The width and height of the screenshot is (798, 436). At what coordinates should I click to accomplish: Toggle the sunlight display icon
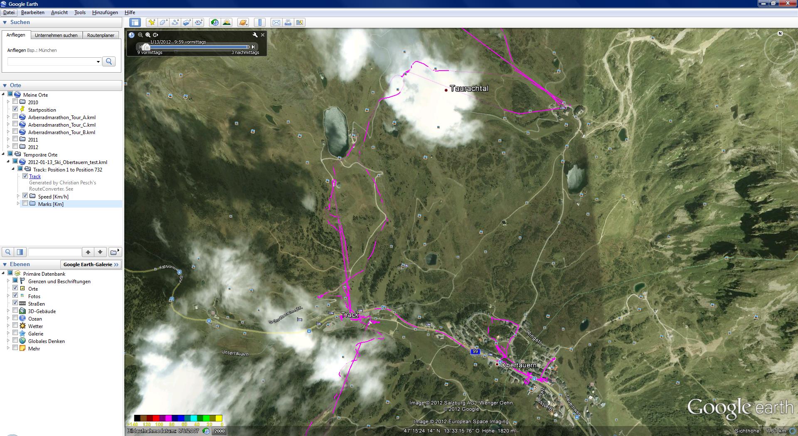227,22
